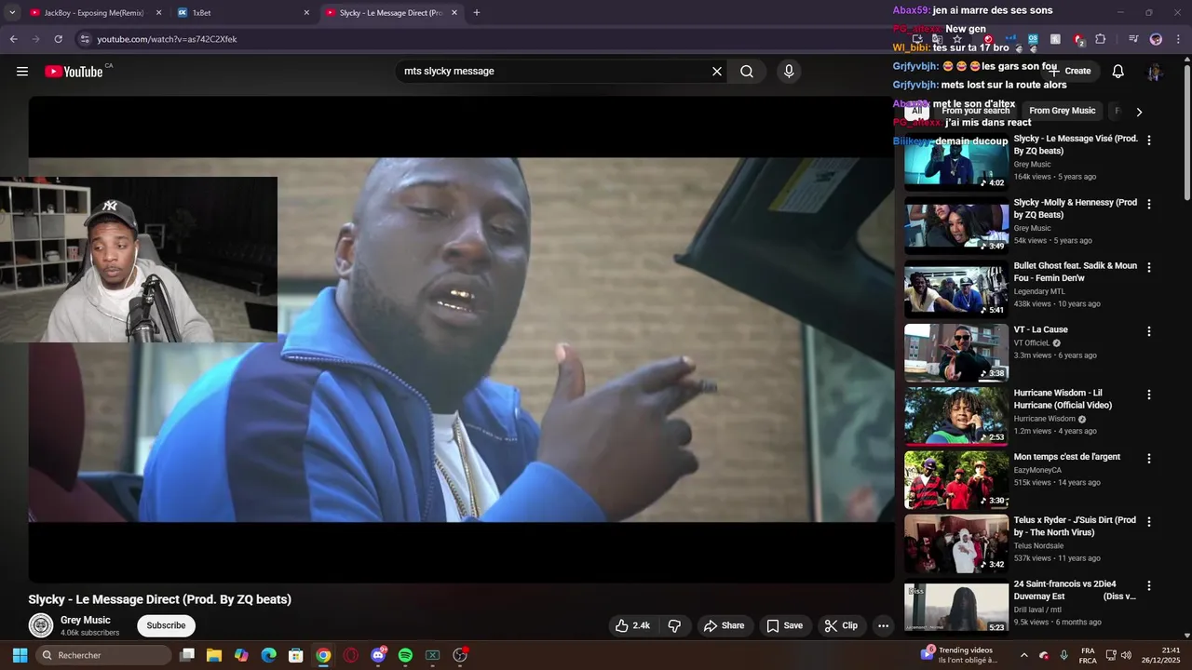Open media controls icon in toolbar
The height and width of the screenshot is (670, 1192).
(x=1133, y=39)
